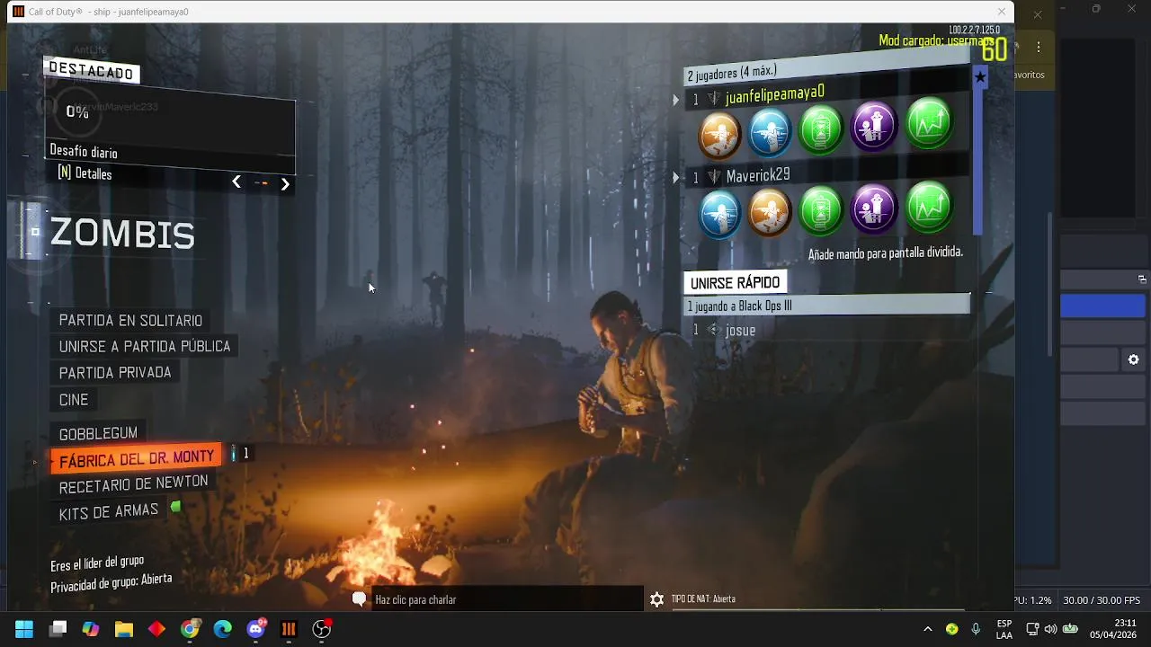The height and width of the screenshot is (647, 1151).
Task: Click the rank emblem next to juanfelipeamaya0
Action: pyautogui.click(x=714, y=98)
